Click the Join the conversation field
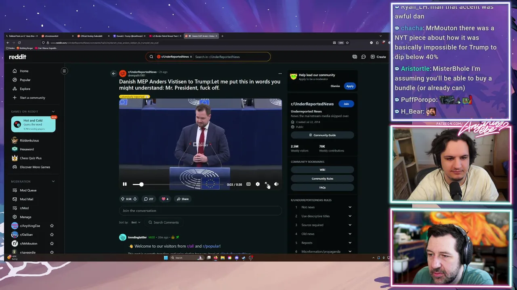517x290 pixels. click(200, 211)
